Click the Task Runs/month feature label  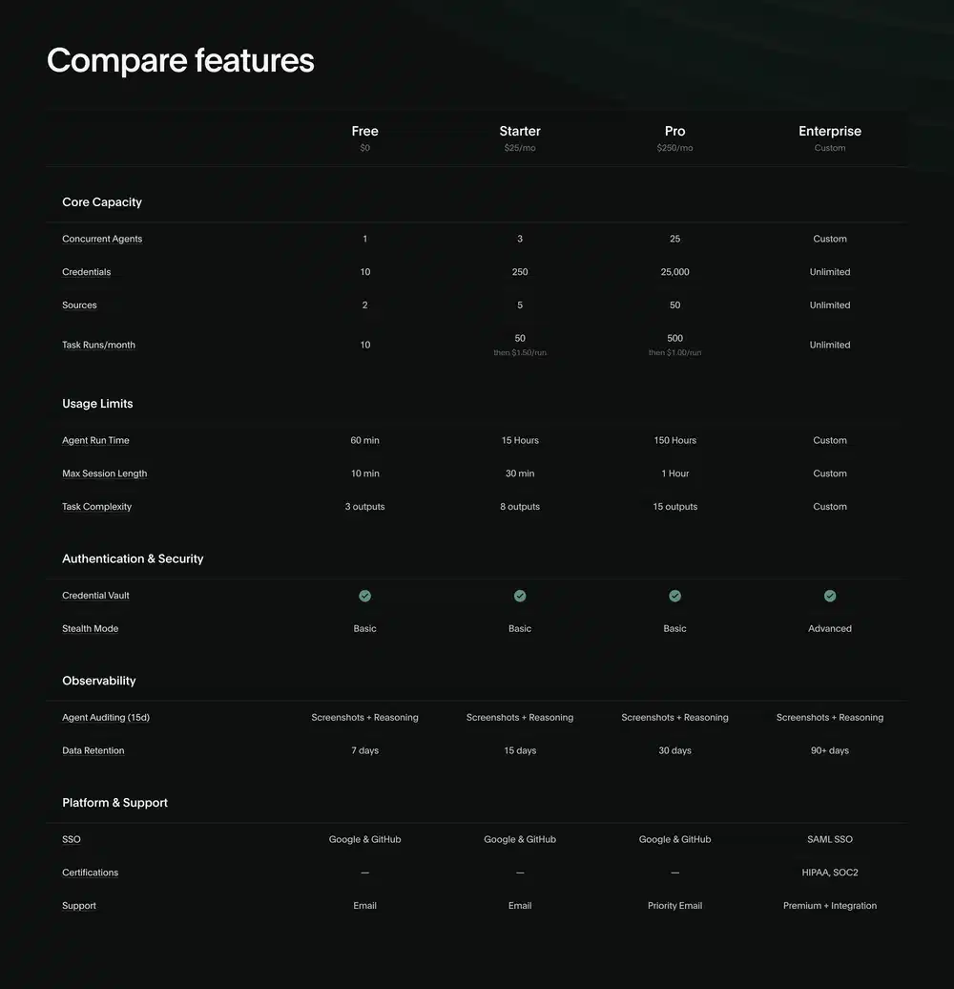98,345
